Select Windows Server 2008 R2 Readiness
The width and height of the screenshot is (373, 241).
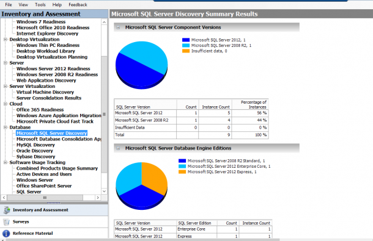[57, 74]
